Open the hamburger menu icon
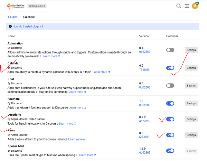 coord(187,6)
